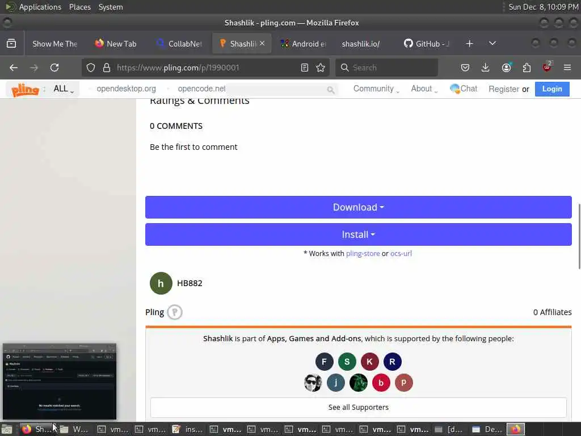Expand the Community menu
Screen dimensions: 581x436
(x=376, y=89)
